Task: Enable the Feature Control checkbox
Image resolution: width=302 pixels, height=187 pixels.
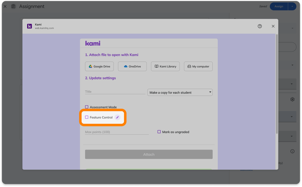Action: (x=87, y=117)
